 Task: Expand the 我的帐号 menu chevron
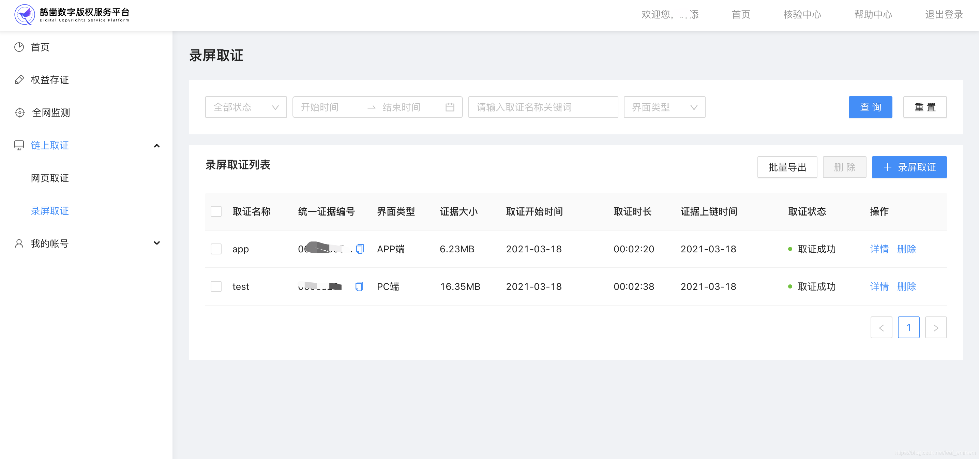[156, 243]
